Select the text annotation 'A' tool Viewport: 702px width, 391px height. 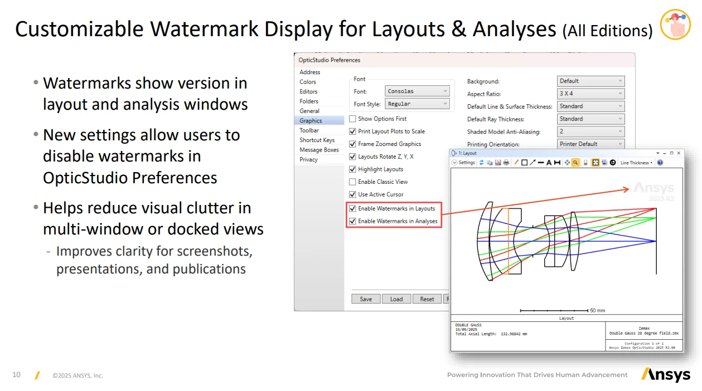tap(549, 163)
